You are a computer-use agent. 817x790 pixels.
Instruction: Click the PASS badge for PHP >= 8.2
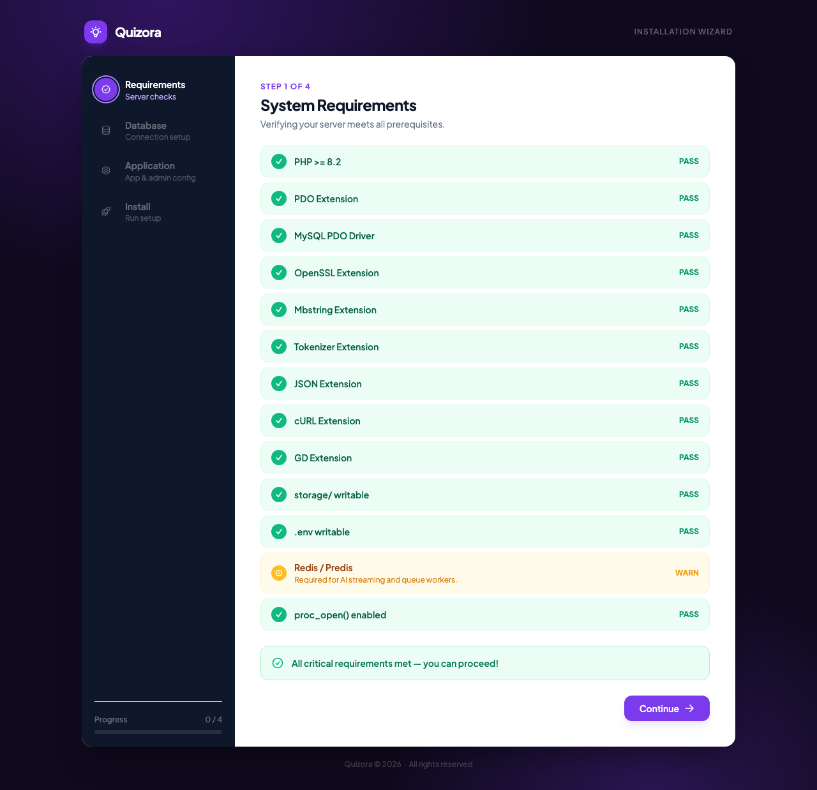tap(689, 161)
